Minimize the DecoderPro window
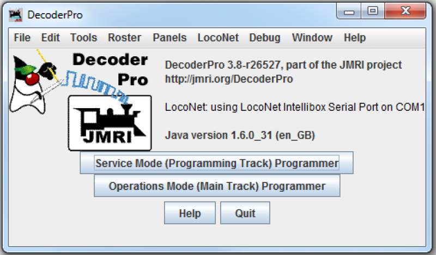Image resolution: width=436 pixels, height=255 pixels. pyautogui.click(x=349, y=11)
